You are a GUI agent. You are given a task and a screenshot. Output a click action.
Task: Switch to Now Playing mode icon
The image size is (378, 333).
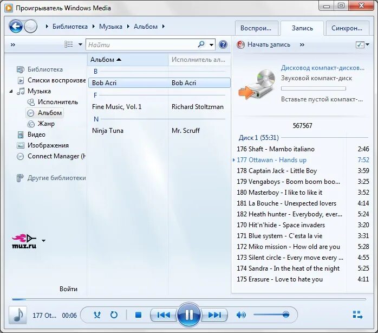(x=357, y=315)
